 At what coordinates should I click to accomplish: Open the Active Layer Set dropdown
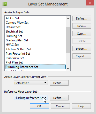point(31,83)
